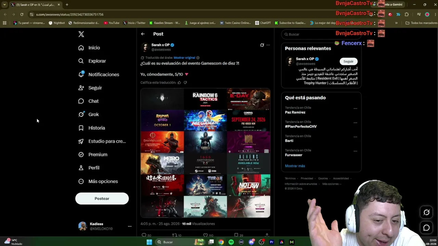Open the Metro image tile in the collage
Viewport: 438px width, 246px height.
point(162,163)
